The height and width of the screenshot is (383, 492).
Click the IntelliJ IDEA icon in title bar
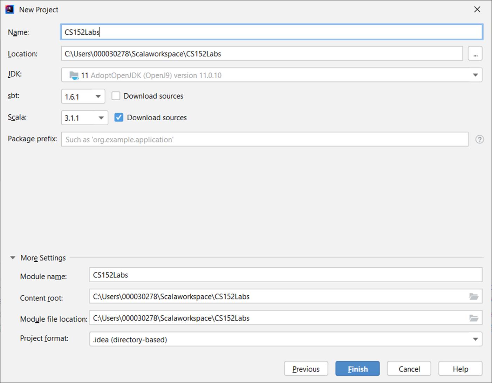tap(9, 9)
